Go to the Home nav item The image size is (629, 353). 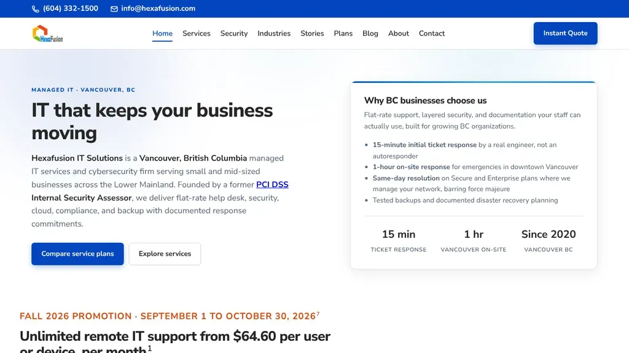[x=162, y=34]
